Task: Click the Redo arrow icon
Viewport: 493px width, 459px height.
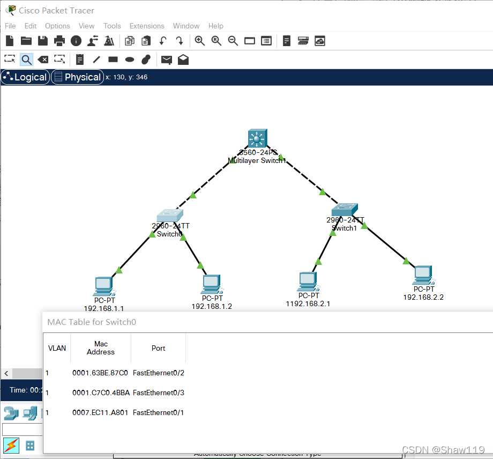Action: [180, 41]
